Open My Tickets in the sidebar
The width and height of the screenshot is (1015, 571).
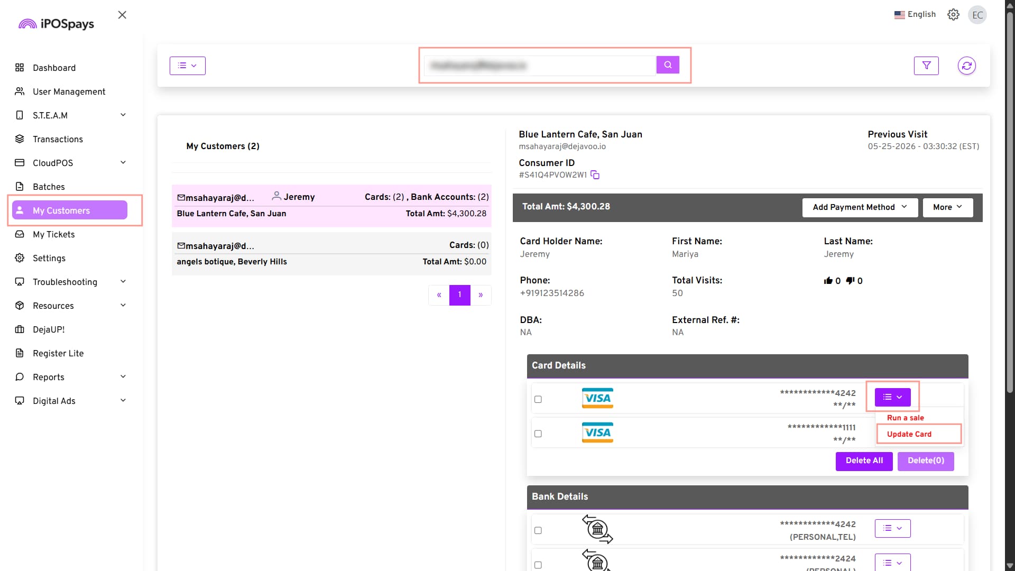(x=53, y=234)
